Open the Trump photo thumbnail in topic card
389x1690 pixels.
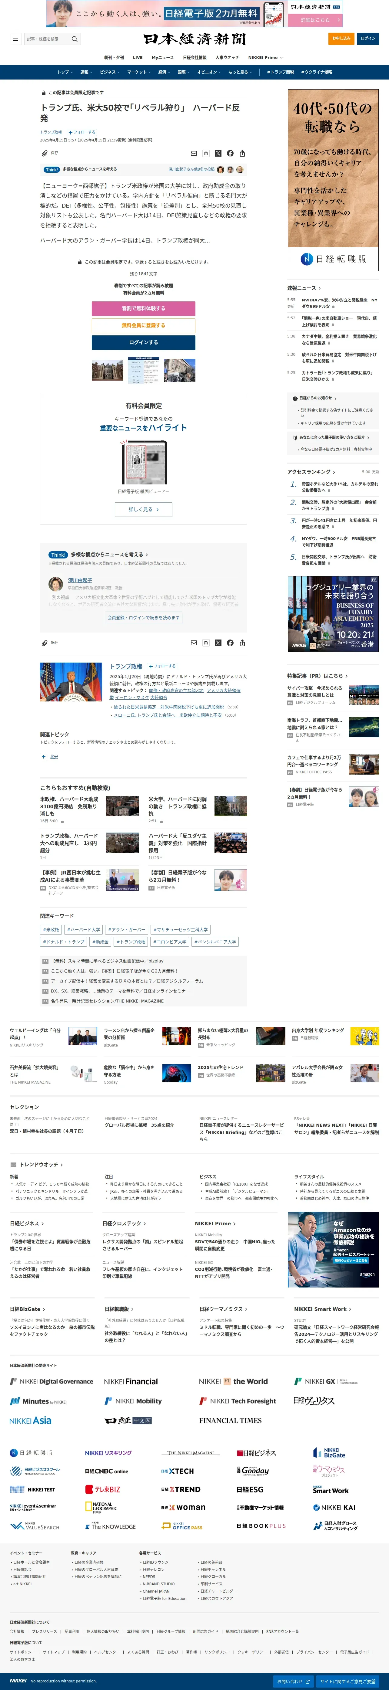[71, 682]
